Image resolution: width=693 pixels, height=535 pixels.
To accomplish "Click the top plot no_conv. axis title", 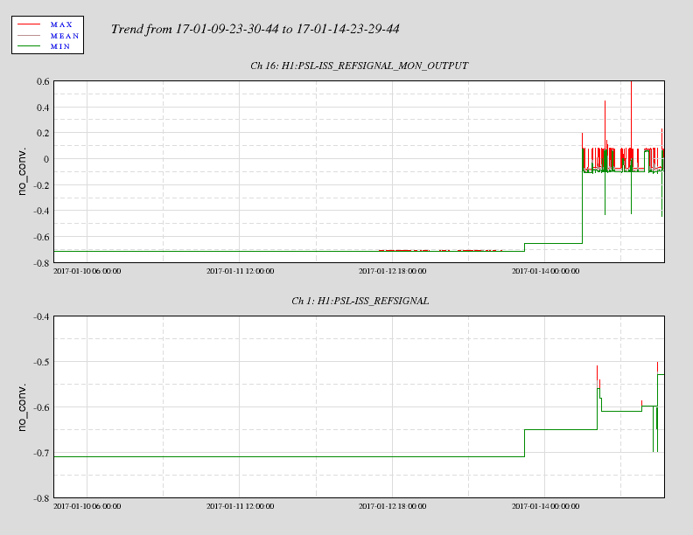I will (x=22, y=171).
